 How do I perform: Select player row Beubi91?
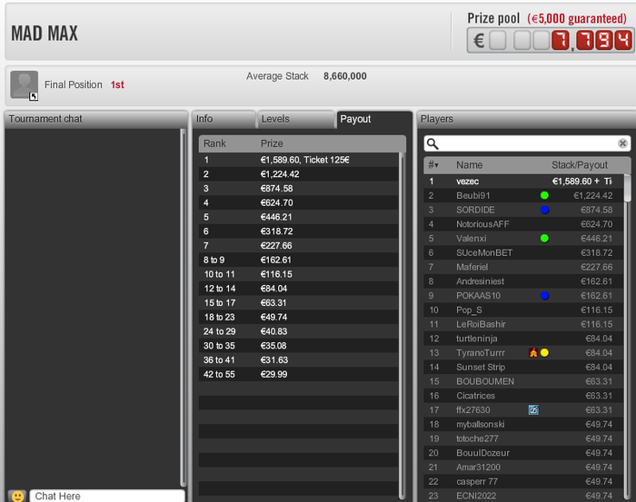click(x=523, y=196)
